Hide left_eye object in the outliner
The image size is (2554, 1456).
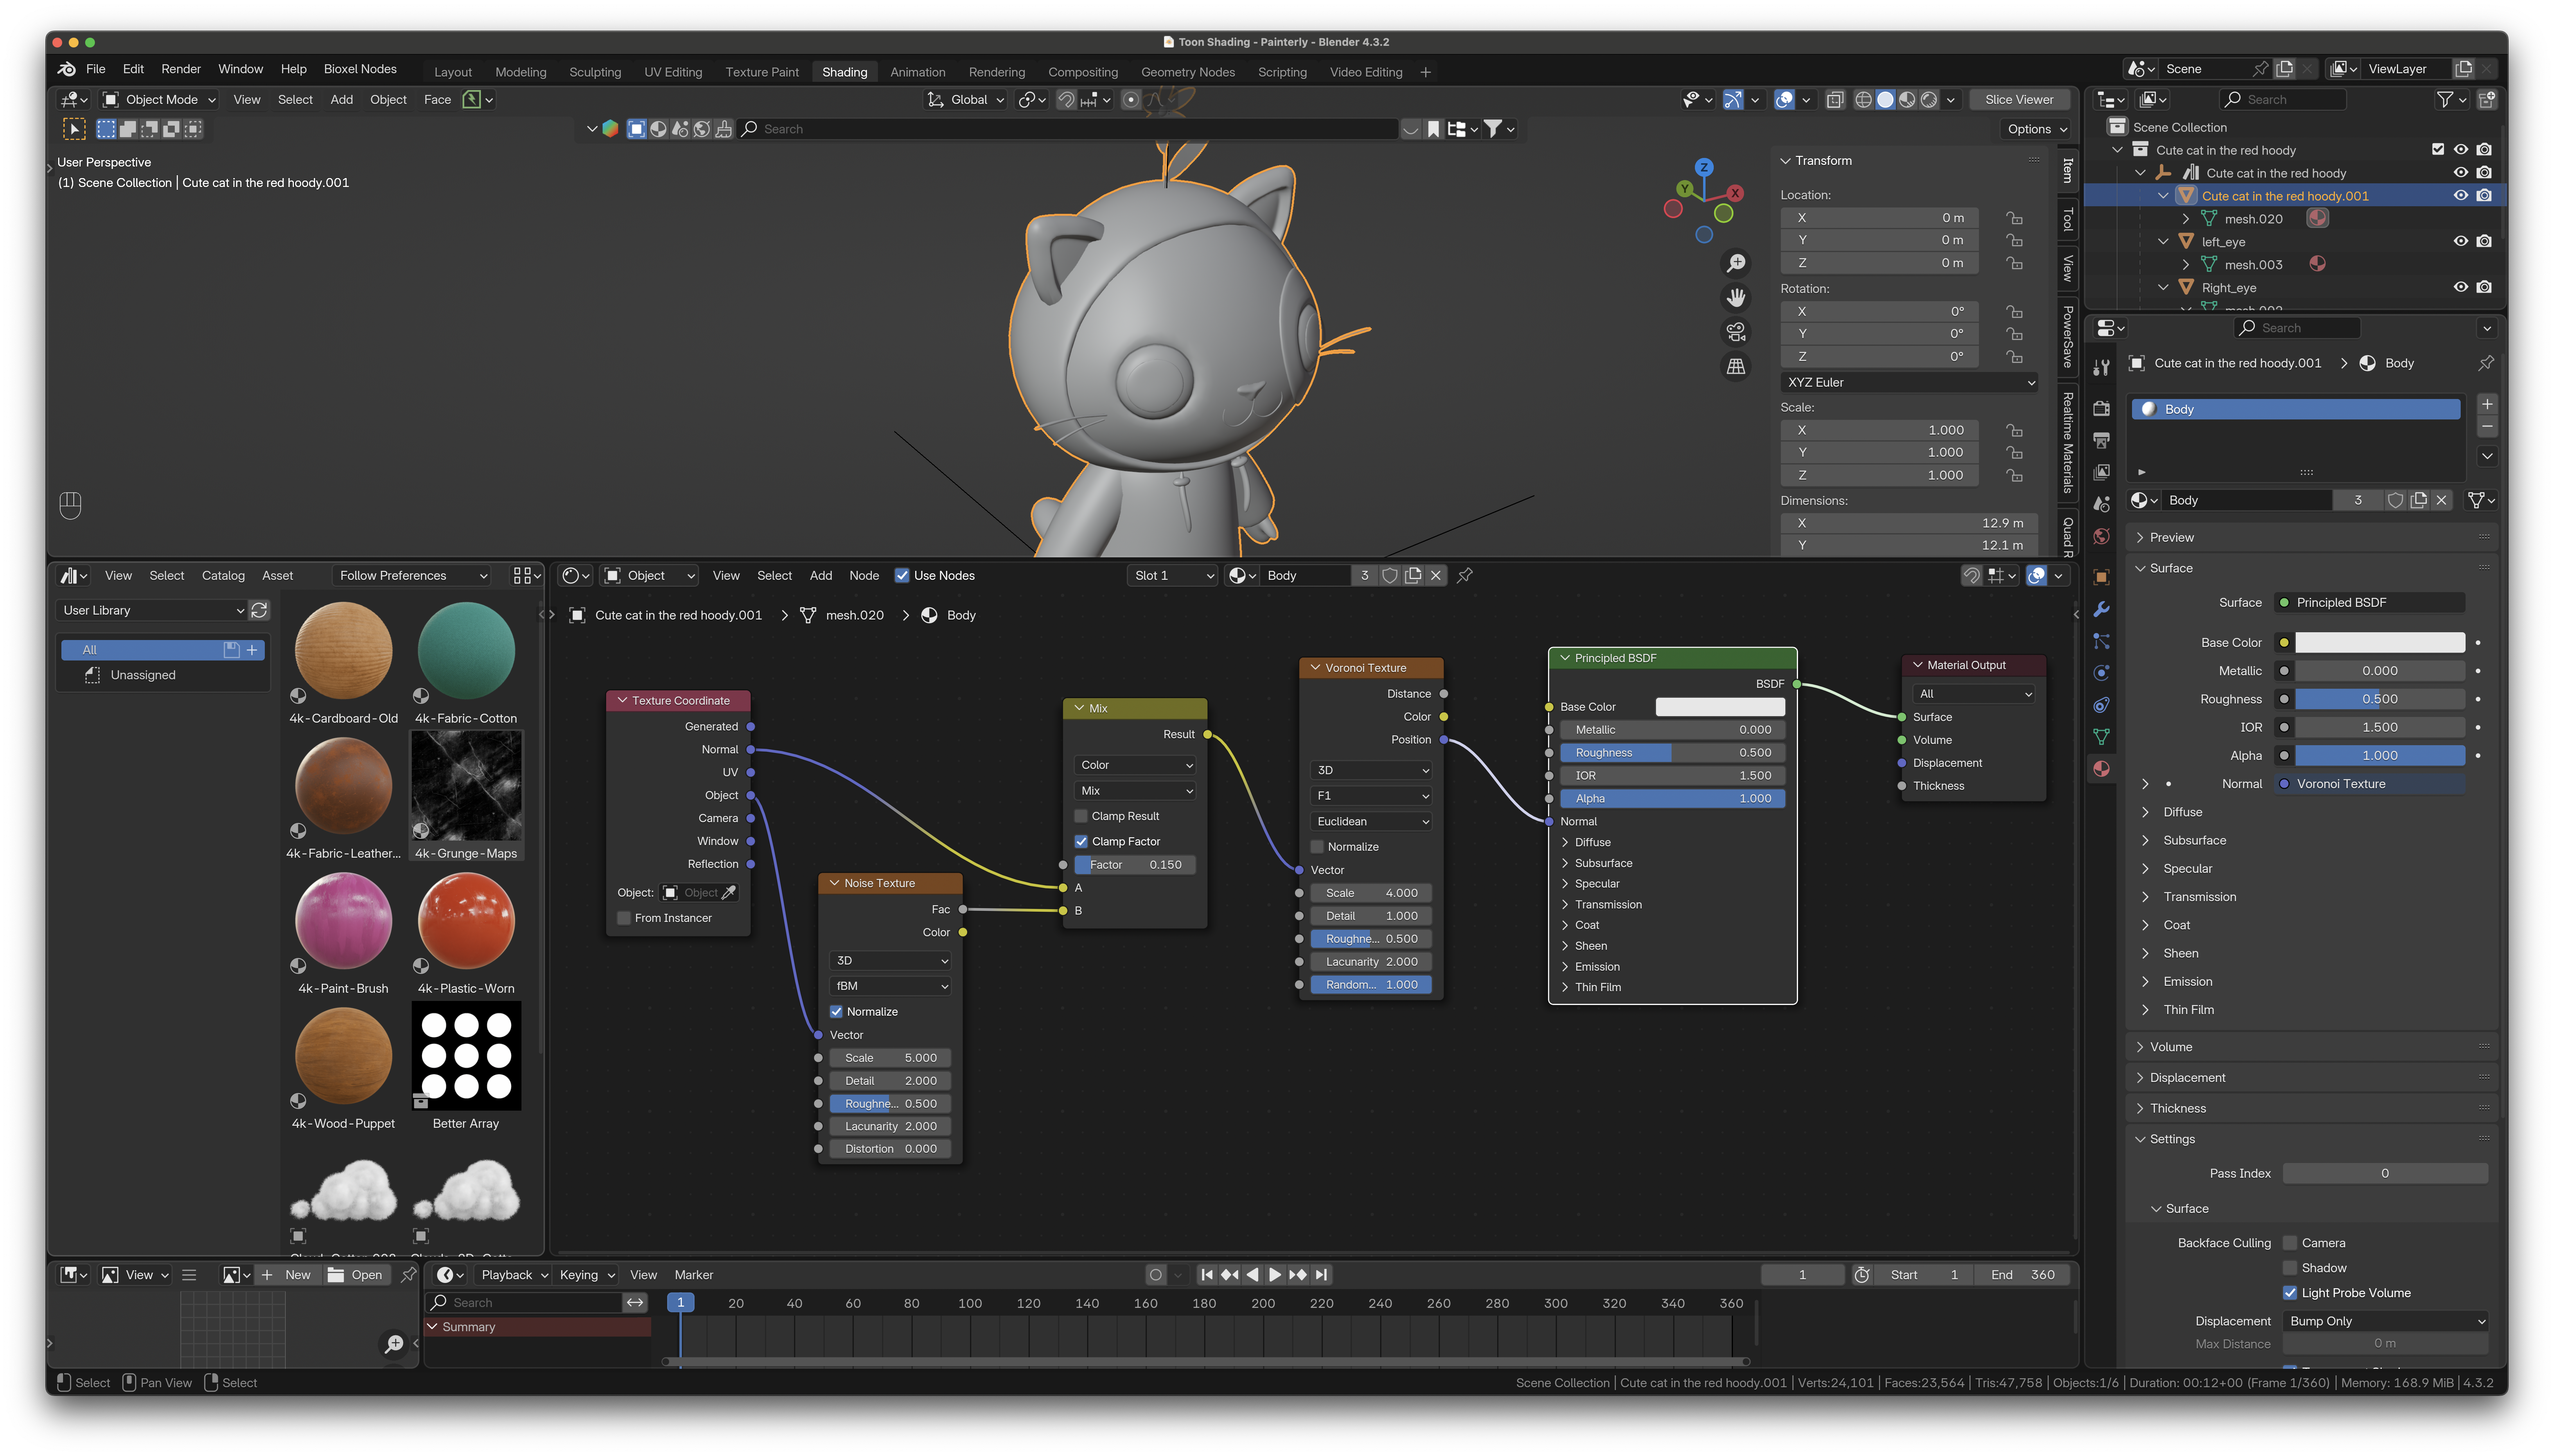pos(2461,241)
